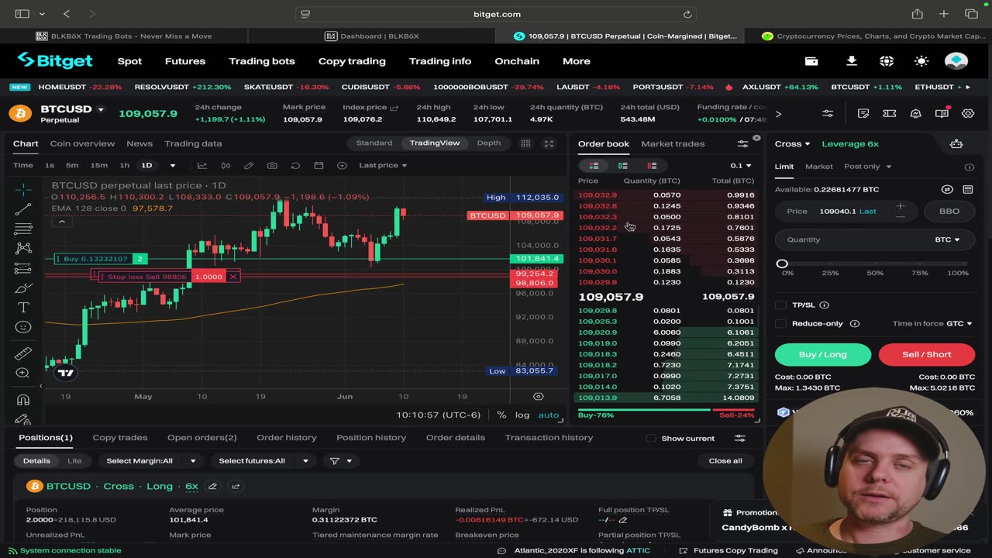Viewport: 992px width, 558px height.
Task: Open the wallet assets icon
Action: [x=811, y=61]
